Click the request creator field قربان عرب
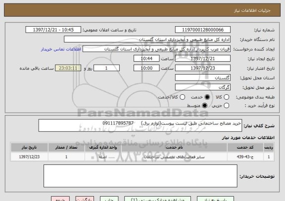The width and height of the screenshot is (285, 201). 156,49
